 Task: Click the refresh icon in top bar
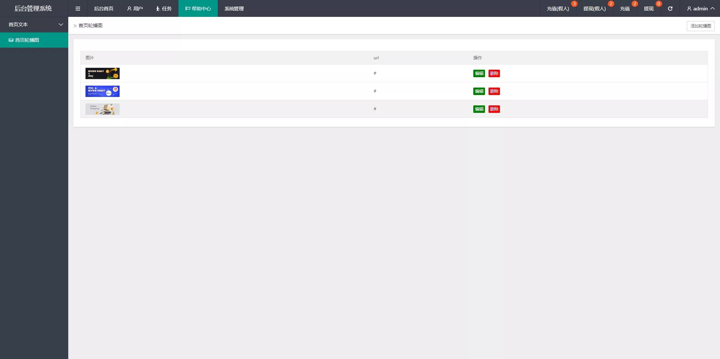tap(670, 9)
